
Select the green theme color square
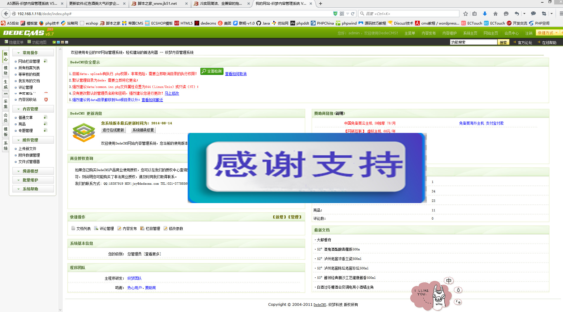coord(54,42)
